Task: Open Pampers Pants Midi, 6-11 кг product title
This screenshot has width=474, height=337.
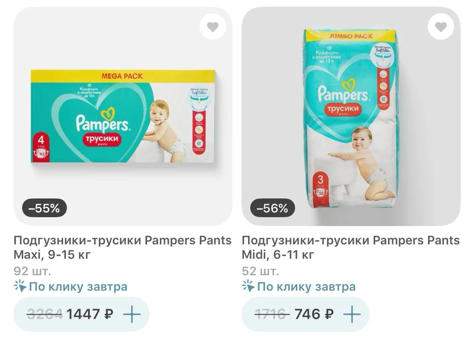Action: tap(351, 247)
